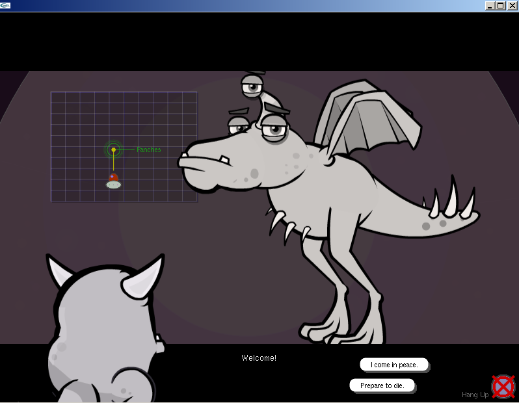Click the "Hang Up" label

coord(475,395)
